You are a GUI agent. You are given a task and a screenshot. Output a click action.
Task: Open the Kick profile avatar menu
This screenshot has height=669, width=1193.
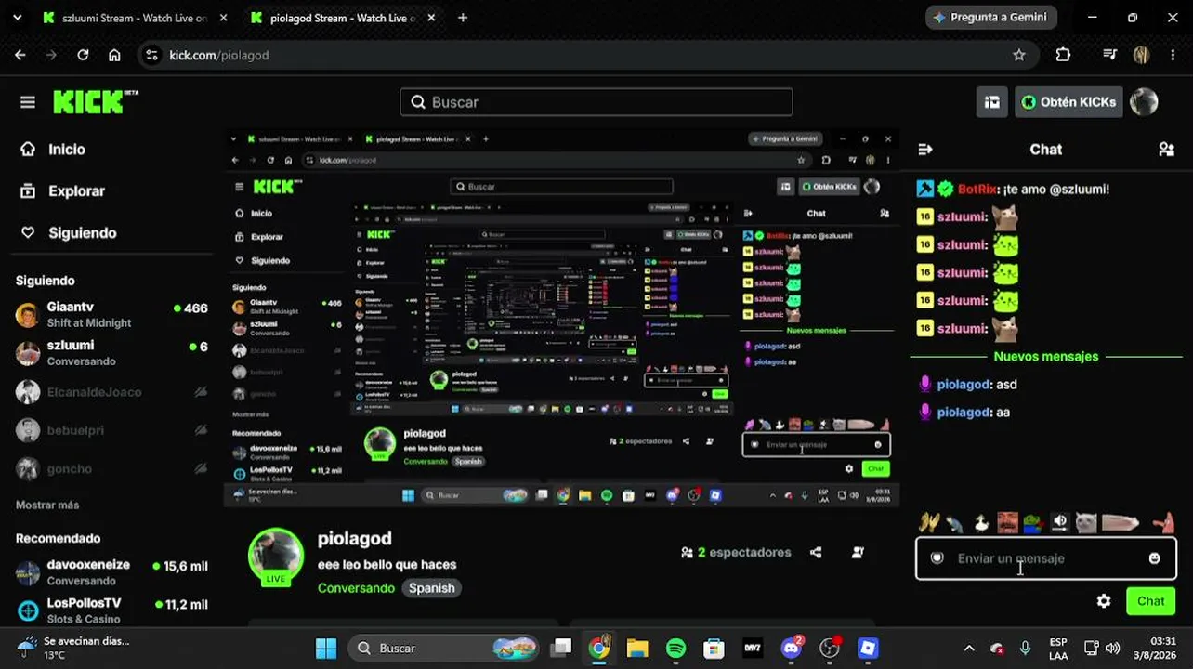pos(1144,102)
